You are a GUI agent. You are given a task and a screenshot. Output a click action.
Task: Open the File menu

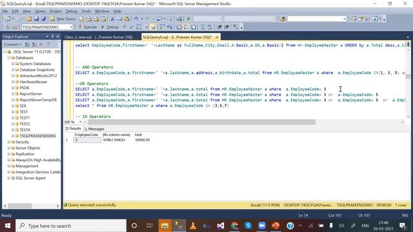click(x=5, y=11)
